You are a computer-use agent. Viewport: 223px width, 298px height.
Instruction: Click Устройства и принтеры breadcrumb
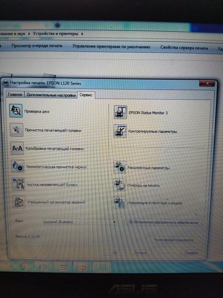coord(56,34)
